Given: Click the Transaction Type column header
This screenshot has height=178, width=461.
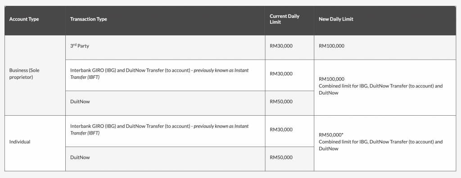Looking at the screenshot, I should point(165,21).
